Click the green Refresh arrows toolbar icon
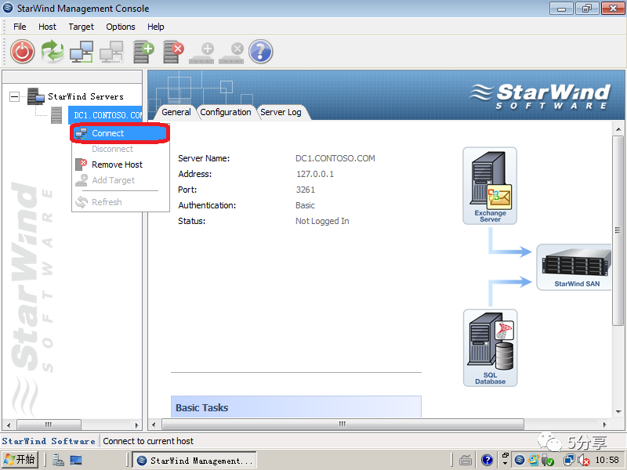 coord(53,52)
